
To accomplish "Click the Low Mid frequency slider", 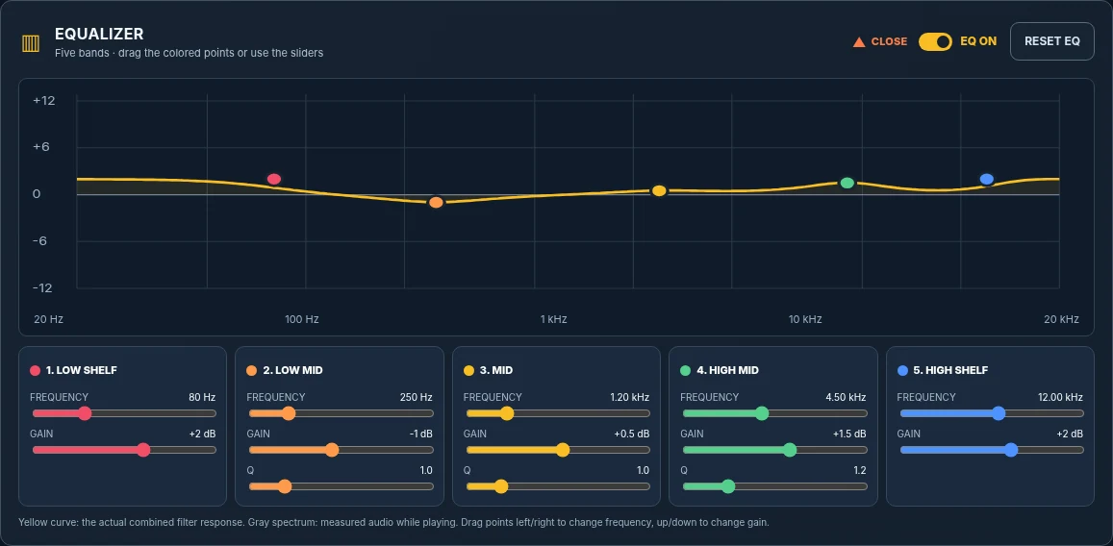I will click(x=341, y=413).
